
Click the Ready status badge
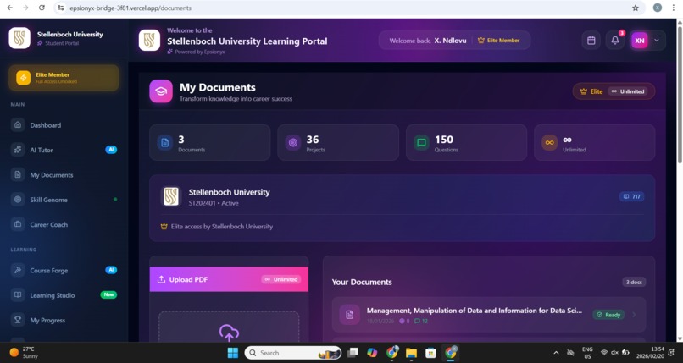click(608, 315)
